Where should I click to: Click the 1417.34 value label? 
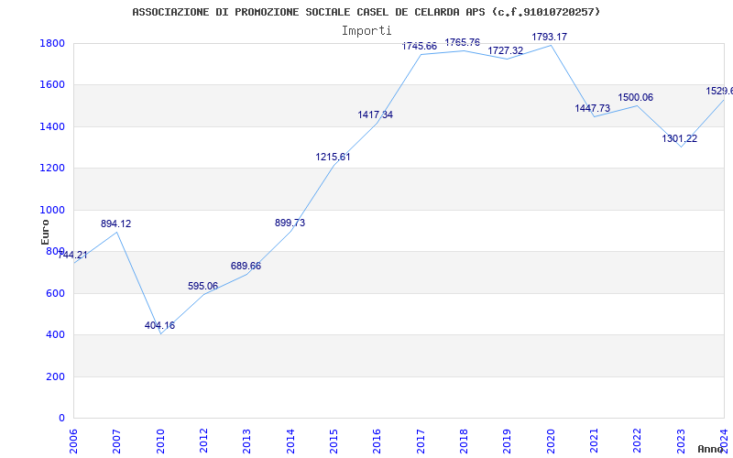click(376, 114)
